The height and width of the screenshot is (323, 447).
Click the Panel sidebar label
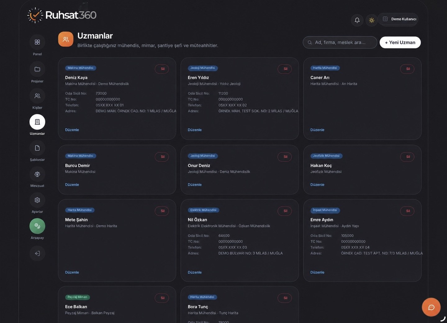point(37,54)
